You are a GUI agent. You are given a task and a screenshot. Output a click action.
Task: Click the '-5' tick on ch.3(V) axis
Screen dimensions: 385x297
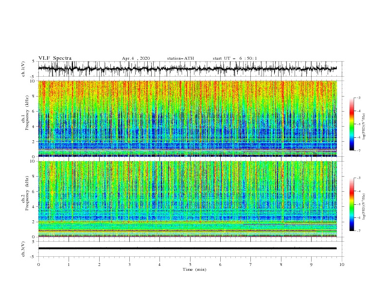(x=33, y=257)
